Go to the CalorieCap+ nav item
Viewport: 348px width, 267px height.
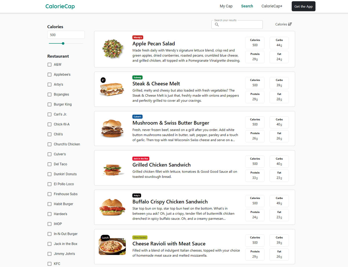(x=272, y=6)
